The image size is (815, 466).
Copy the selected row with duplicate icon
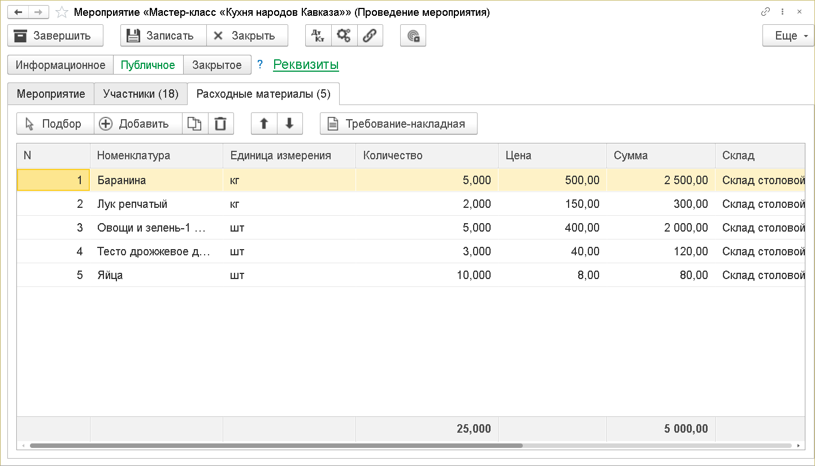point(194,124)
